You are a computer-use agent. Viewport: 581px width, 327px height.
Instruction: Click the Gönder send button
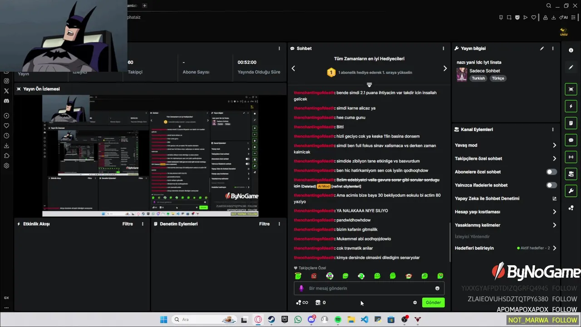pyautogui.click(x=433, y=302)
